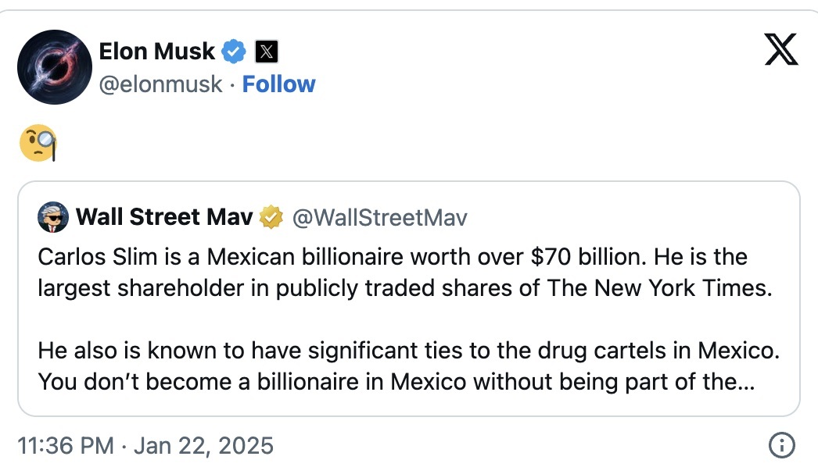Screen dimensions: 818x467
Task: Click the monocle face emoji
Action: (x=38, y=143)
